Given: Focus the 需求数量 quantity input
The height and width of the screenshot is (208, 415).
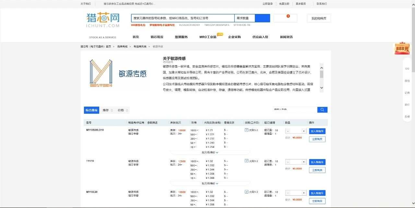Looking at the screenshot, I should click(x=244, y=18).
